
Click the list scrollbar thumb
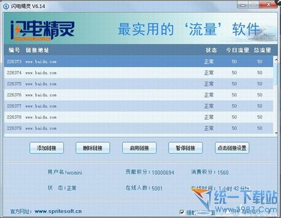coord(275,74)
